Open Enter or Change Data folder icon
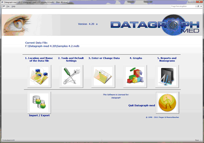Screen dimensions: 204x143 (x=103, y=76)
